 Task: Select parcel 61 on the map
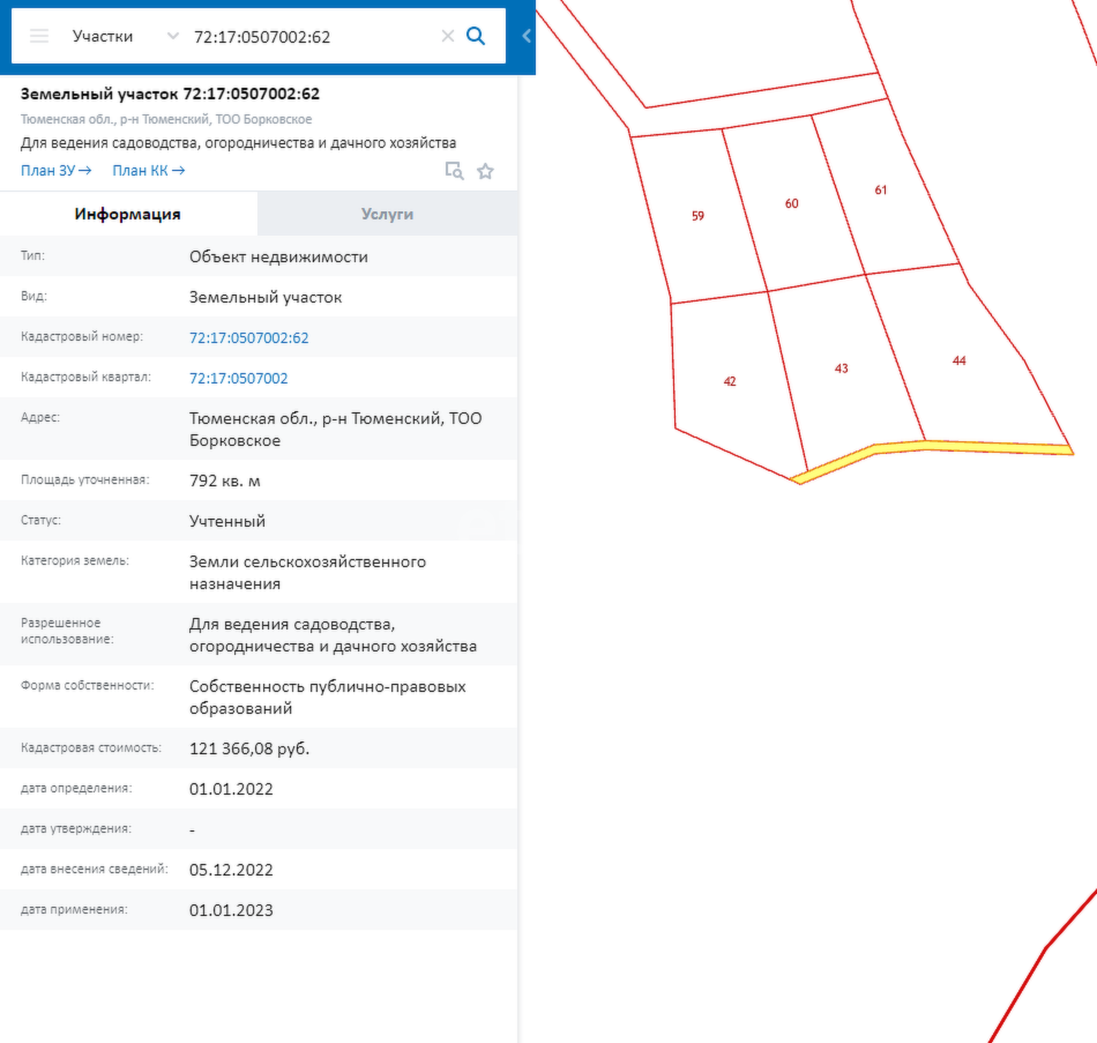point(880,190)
